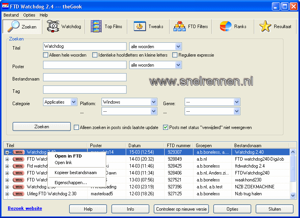The image size is (300, 218).
Task: Click the results scrollbar down arrow
Action: [293, 195]
